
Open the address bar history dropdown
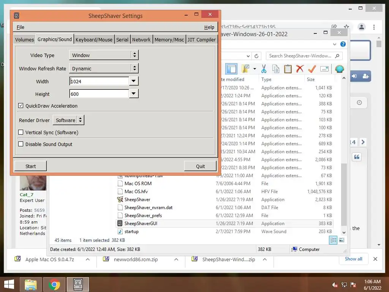pyautogui.click(x=248, y=56)
